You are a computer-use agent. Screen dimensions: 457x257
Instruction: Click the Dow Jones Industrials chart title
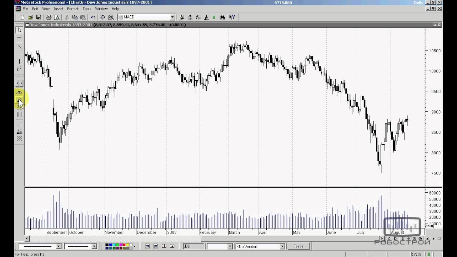61,25
